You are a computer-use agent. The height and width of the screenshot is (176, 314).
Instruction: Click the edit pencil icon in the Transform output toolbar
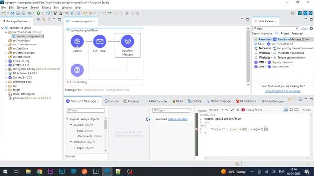click(x=232, y=110)
